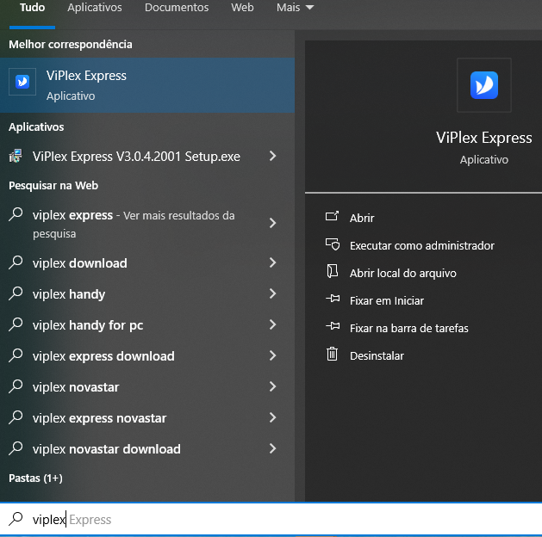Image resolution: width=542 pixels, height=537 pixels.
Task: Expand the viplex novastar suggestion arrow
Action: click(x=273, y=386)
